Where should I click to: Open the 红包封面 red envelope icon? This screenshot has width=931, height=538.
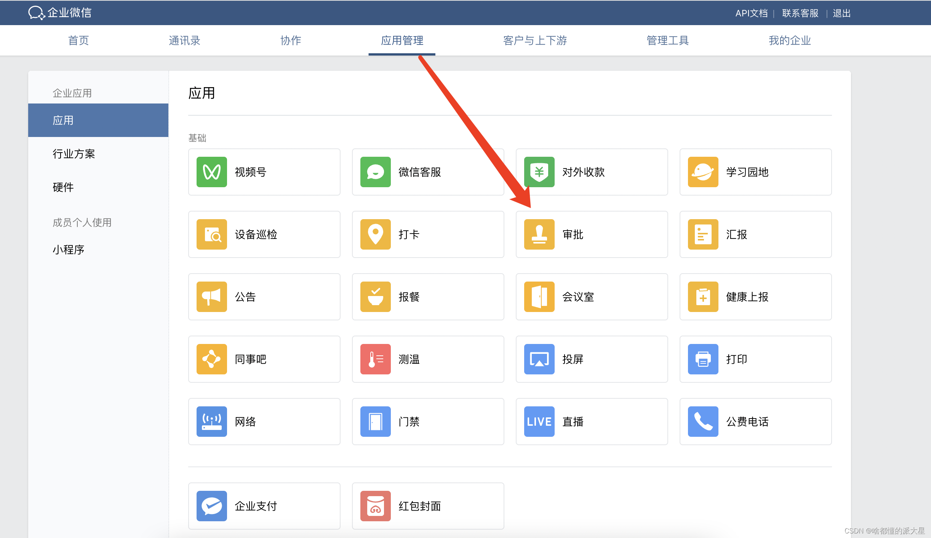(375, 506)
